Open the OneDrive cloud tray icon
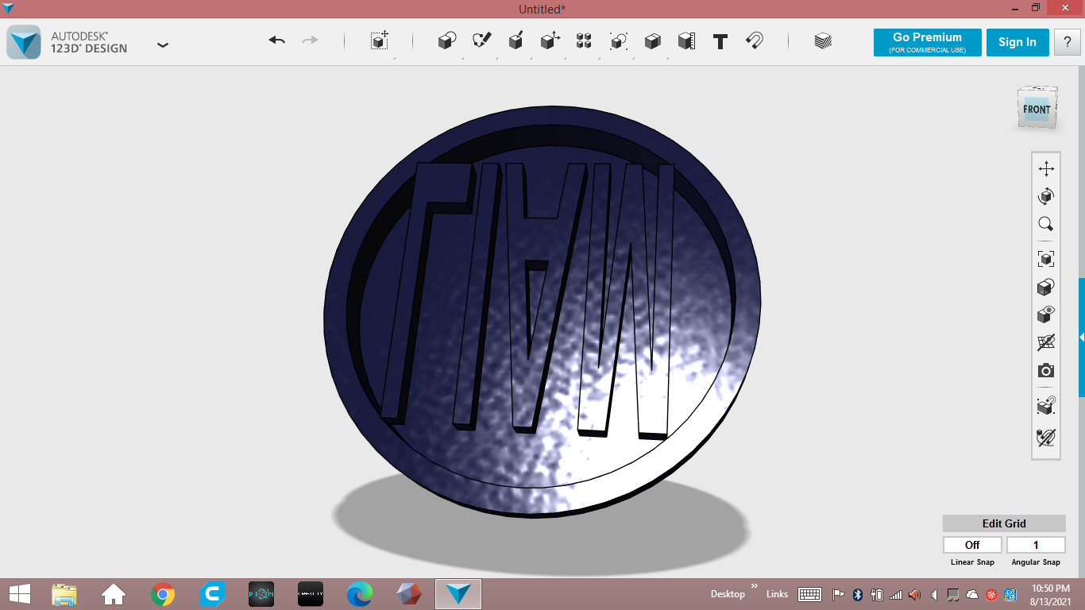The width and height of the screenshot is (1085, 610). [x=972, y=594]
